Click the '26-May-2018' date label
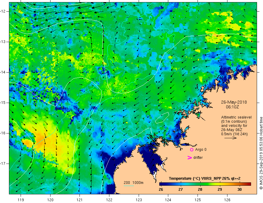Image resolution: width=263 pixels, height=203 pixels. click(x=234, y=102)
